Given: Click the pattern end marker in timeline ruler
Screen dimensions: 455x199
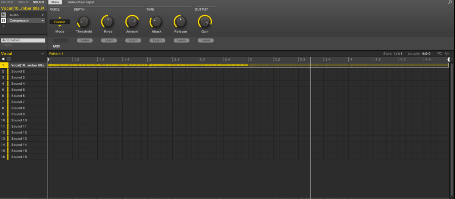Looking at the screenshot, I should point(448,59).
